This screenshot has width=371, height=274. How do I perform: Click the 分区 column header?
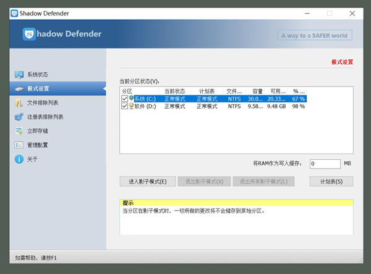tap(140, 91)
